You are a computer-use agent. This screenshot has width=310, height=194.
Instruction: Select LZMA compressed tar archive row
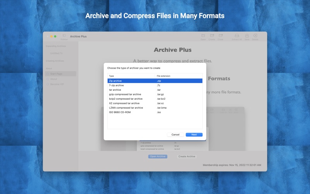coord(155,108)
